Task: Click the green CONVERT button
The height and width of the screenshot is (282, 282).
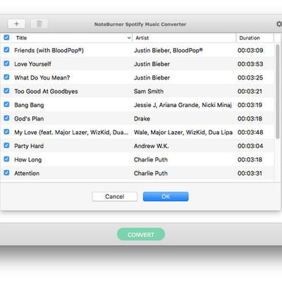Action: pyautogui.click(x=141, y=235)
